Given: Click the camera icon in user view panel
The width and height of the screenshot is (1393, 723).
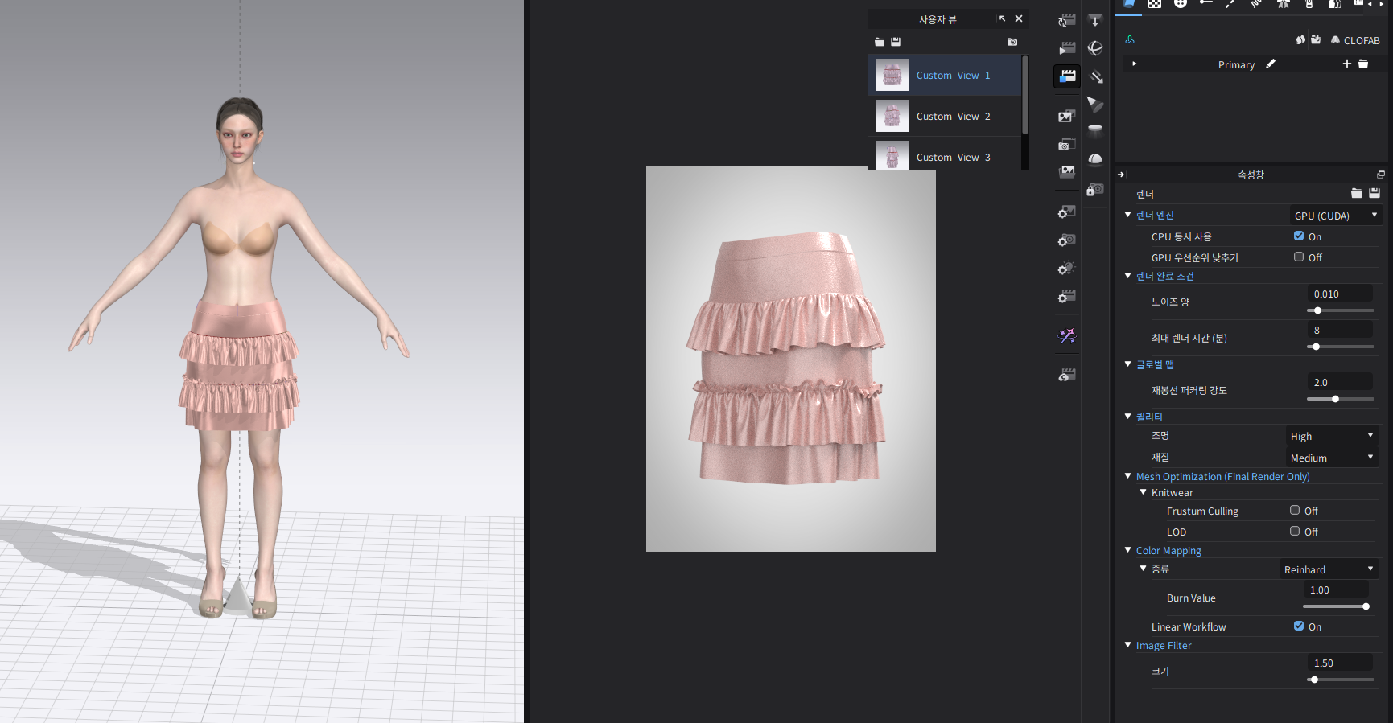Looking at the screenshot, I should tap(1012, 42).
